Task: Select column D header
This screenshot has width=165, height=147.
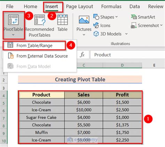Action: click(122, 65)
